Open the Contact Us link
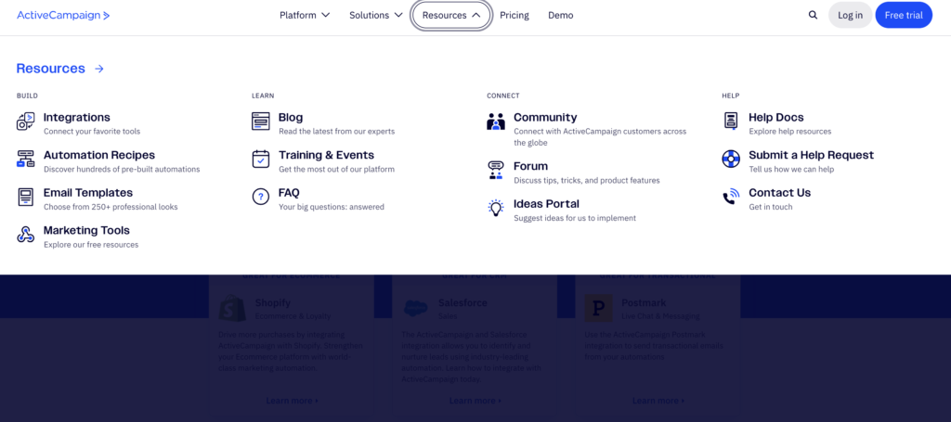The image size is (951, 422). (x=779, y=193)
